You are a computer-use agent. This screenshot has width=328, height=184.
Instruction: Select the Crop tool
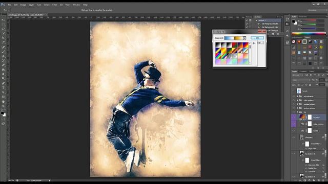3,38
